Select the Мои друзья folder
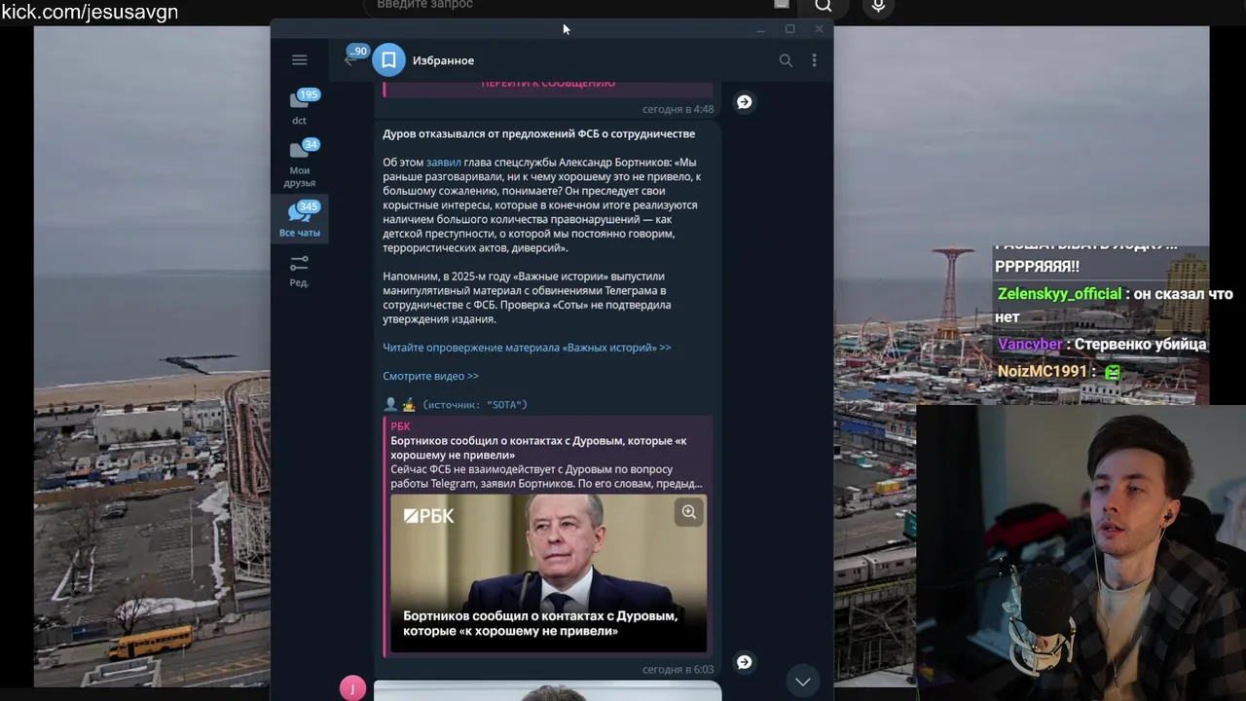 pos(299,164)
